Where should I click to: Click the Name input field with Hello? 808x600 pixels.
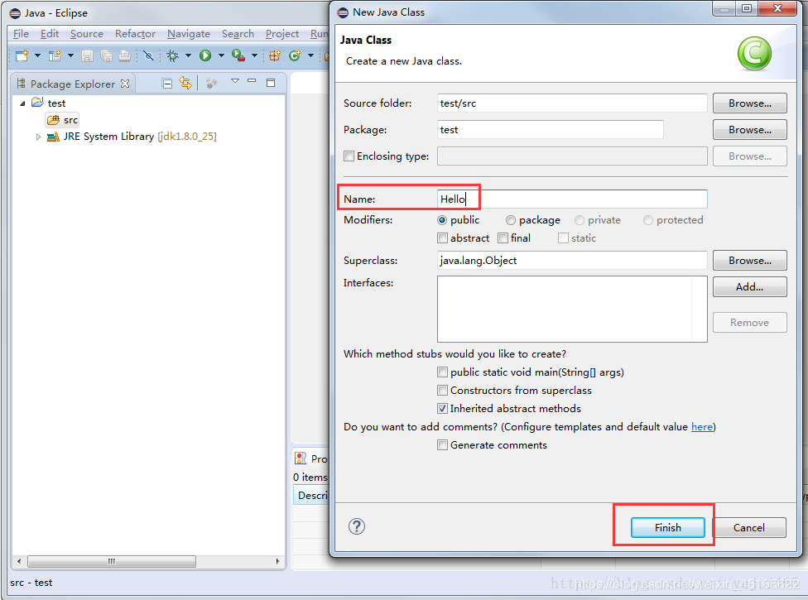coord(572,199)
